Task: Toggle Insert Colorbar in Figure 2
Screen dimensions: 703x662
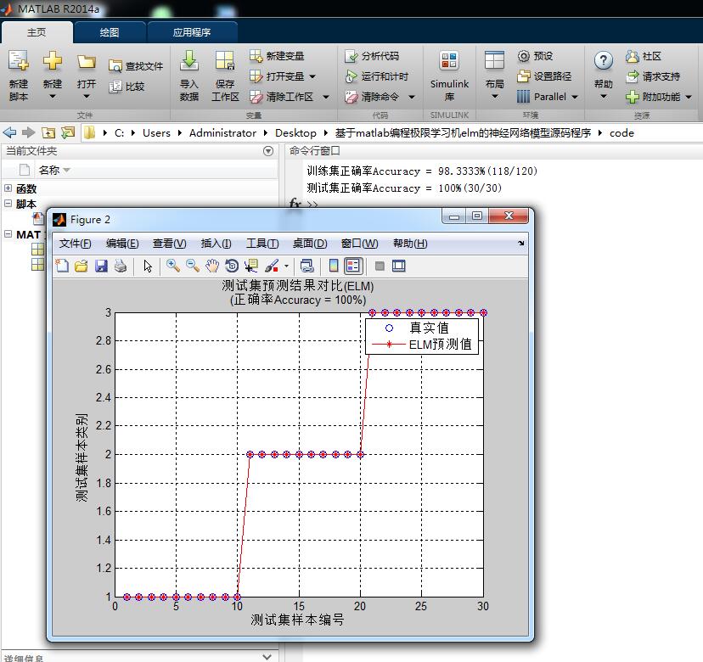Action: (x=333, y=266)
